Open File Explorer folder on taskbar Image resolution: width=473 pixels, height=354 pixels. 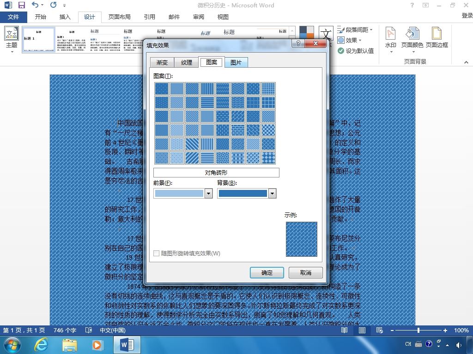[x=69, y=345]
